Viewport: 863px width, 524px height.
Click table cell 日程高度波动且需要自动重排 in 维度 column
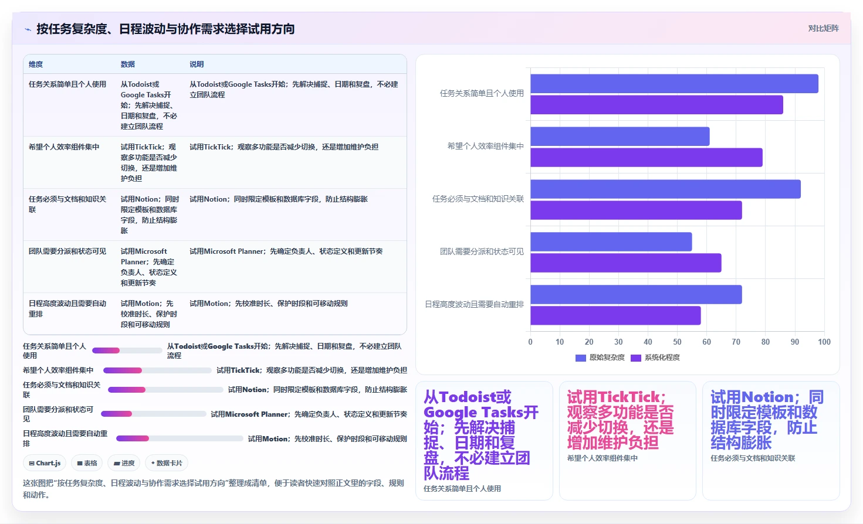pyautogui.click(x=69, y=314)
